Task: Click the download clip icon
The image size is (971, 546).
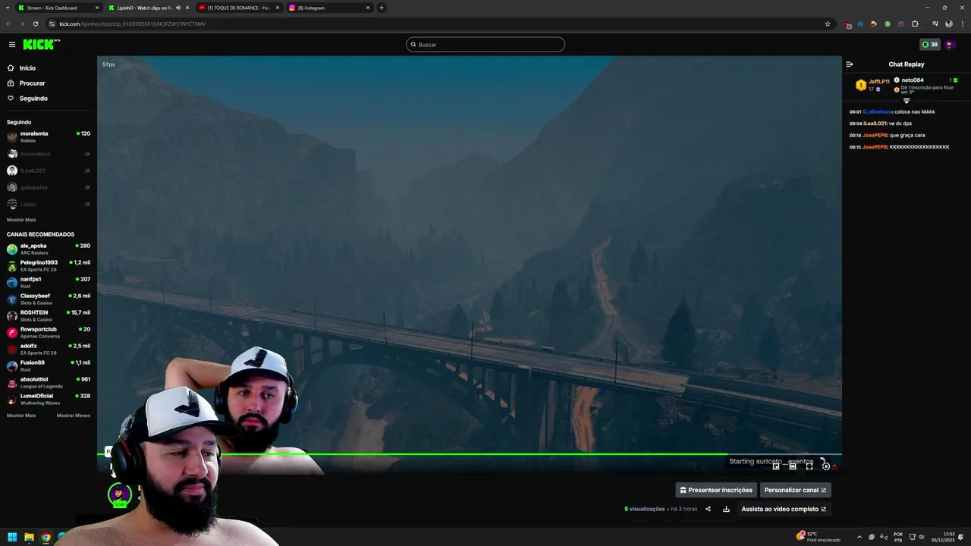Action: [726, 509]
